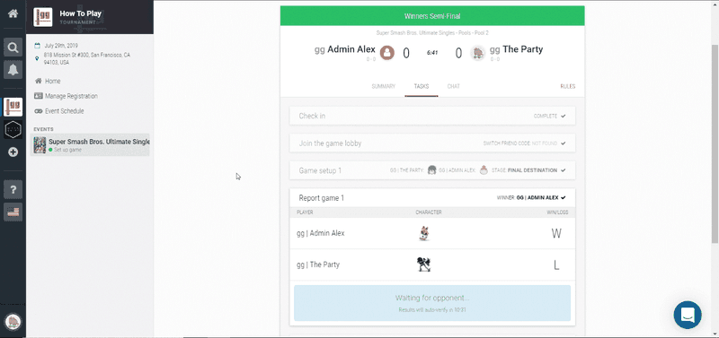Click the Join game lobby checkmark
Image resolution: width=719 pixels, height=338 pixels.
point(564,143)
